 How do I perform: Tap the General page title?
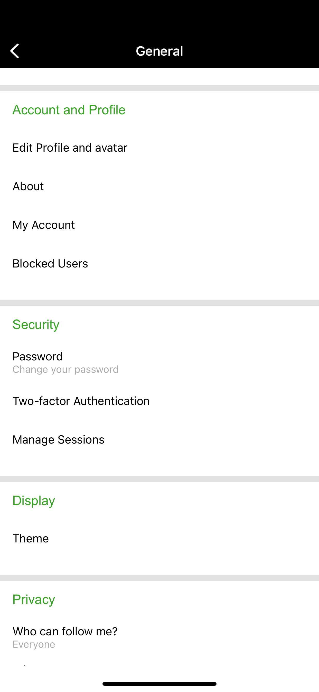click(x=159, y=51)
